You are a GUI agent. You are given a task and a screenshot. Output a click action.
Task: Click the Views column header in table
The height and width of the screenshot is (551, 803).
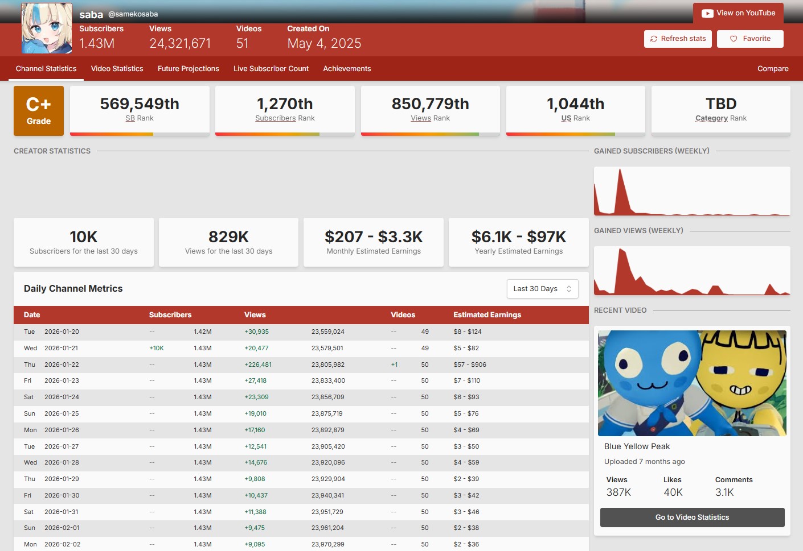(255, 315)
